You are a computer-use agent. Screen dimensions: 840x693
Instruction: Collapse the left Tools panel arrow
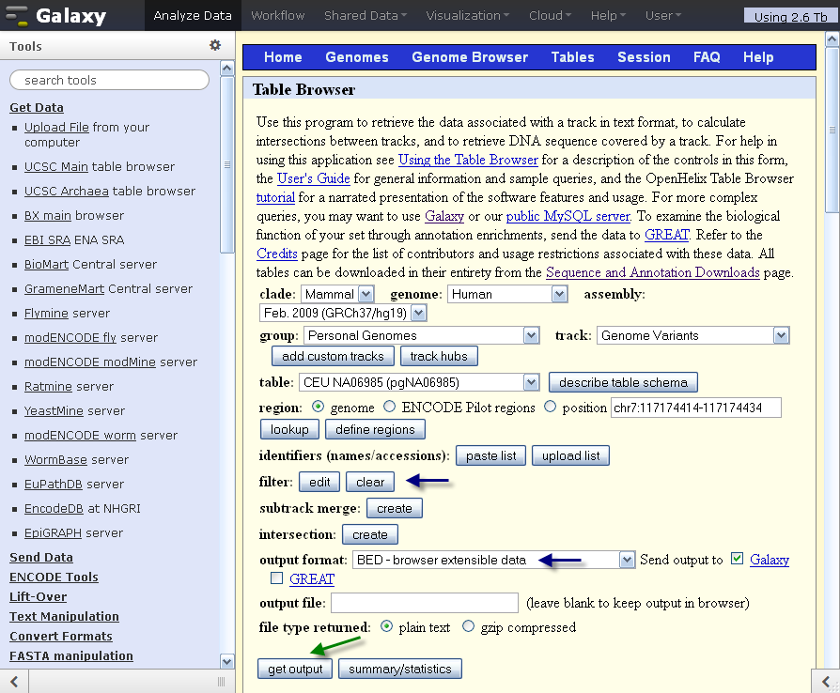14,681
